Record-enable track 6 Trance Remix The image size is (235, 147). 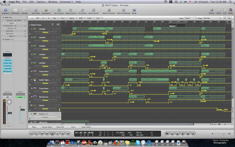click(x=53, y=71)
